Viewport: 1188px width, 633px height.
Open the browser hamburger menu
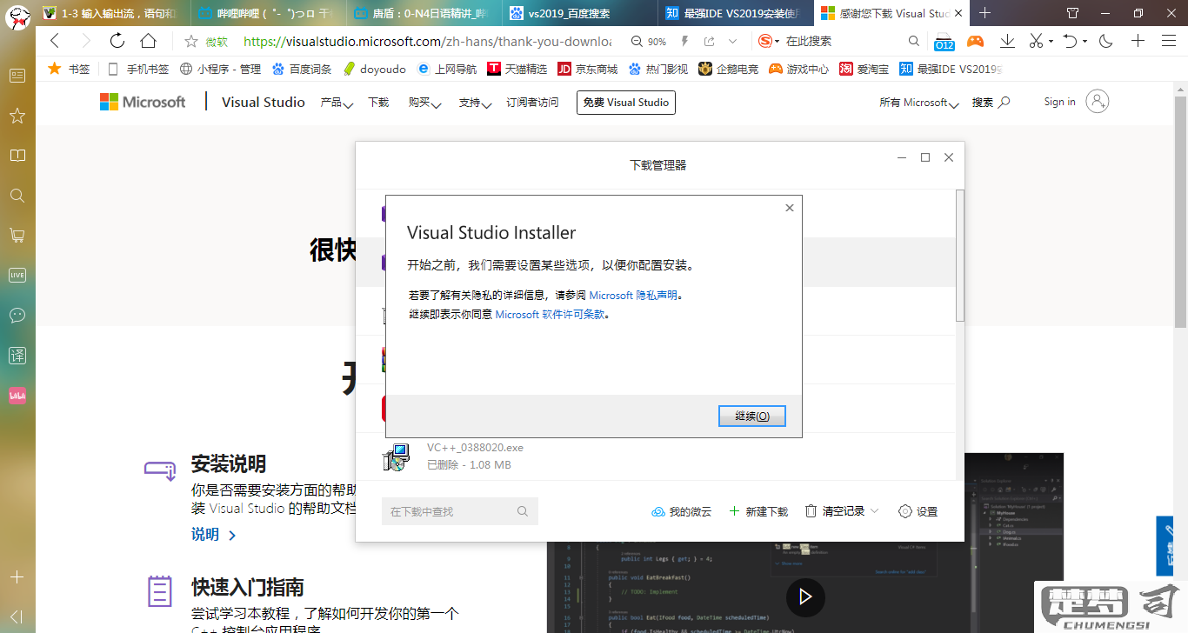(1169, 41)
